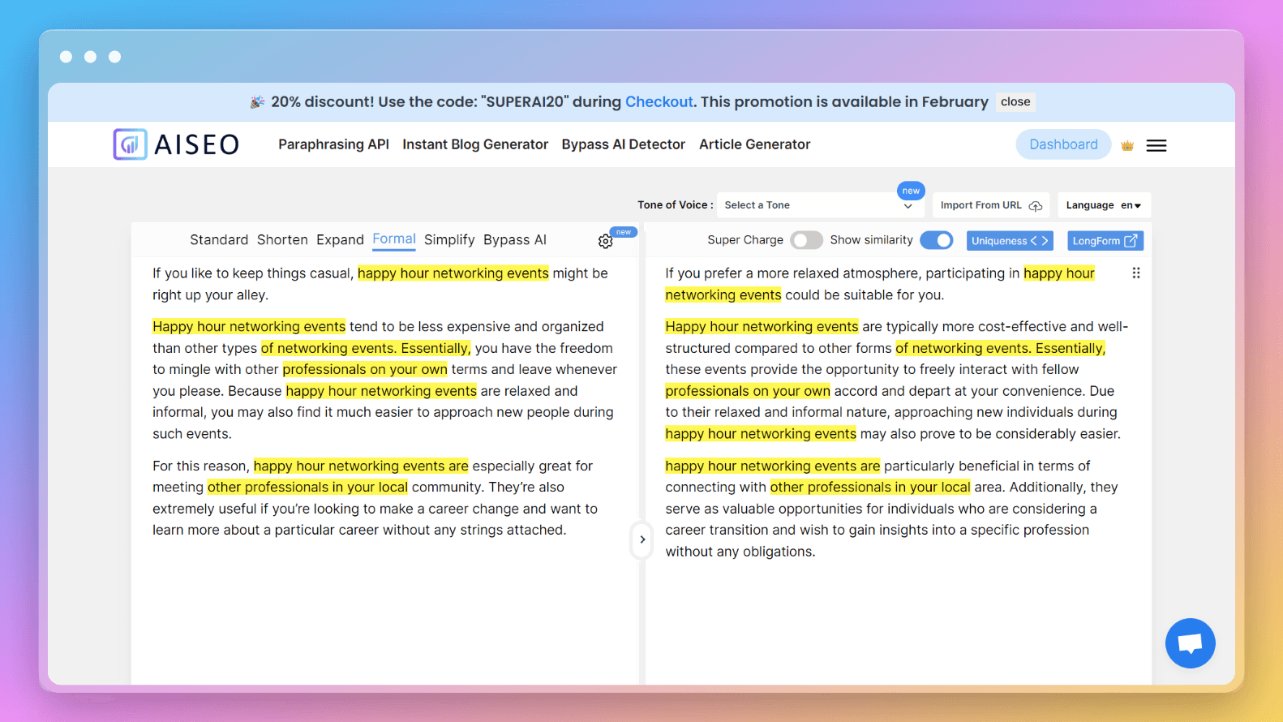Click the AISEO logo icon
Image resolution: width=1283 pixels, height=722 pixels.
(130, 144)
